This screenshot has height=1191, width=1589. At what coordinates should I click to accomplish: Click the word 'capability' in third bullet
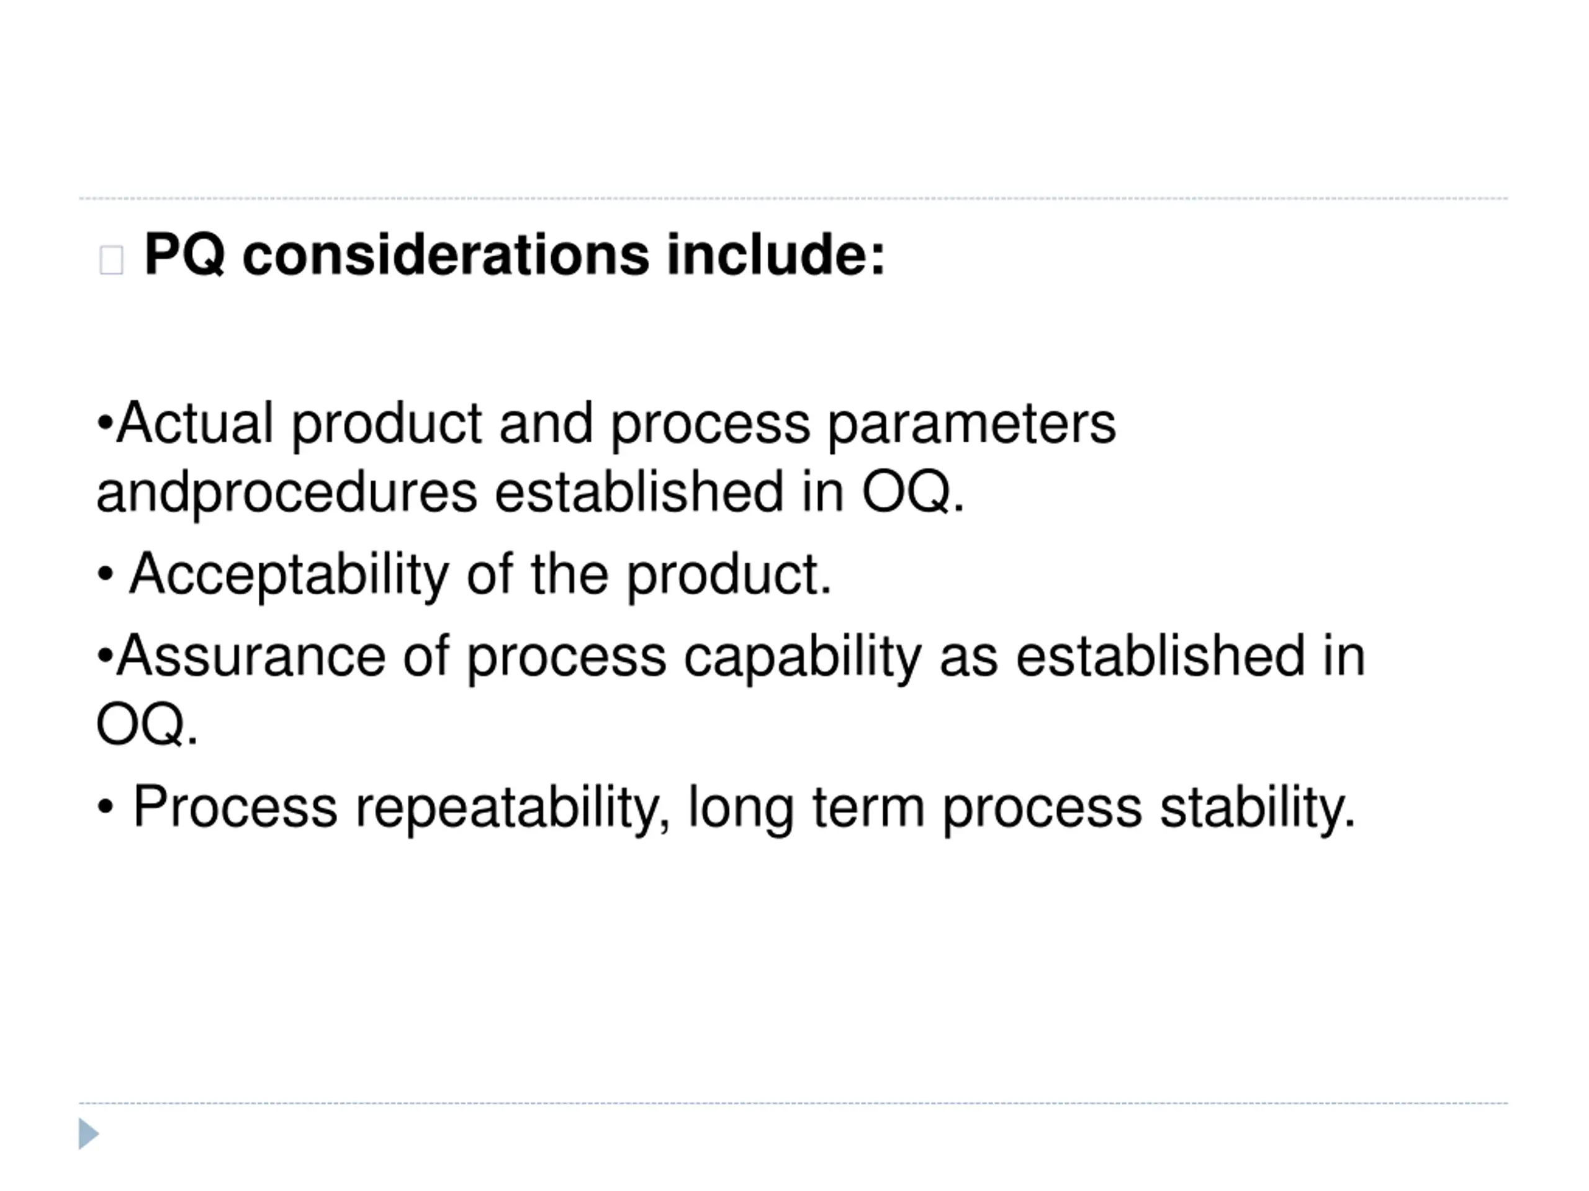[803, 658]
